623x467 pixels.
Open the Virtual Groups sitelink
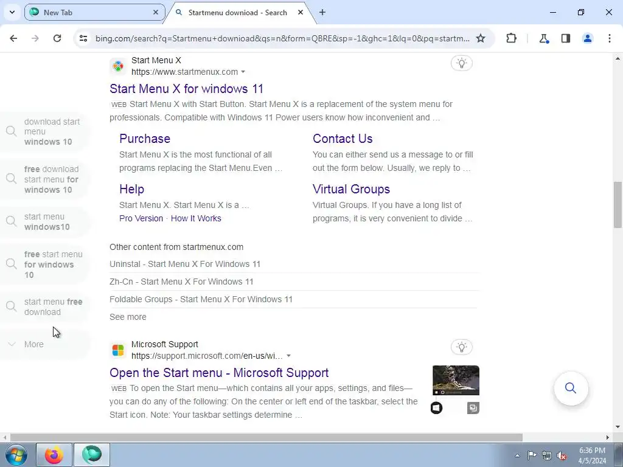tap(351, 189)
